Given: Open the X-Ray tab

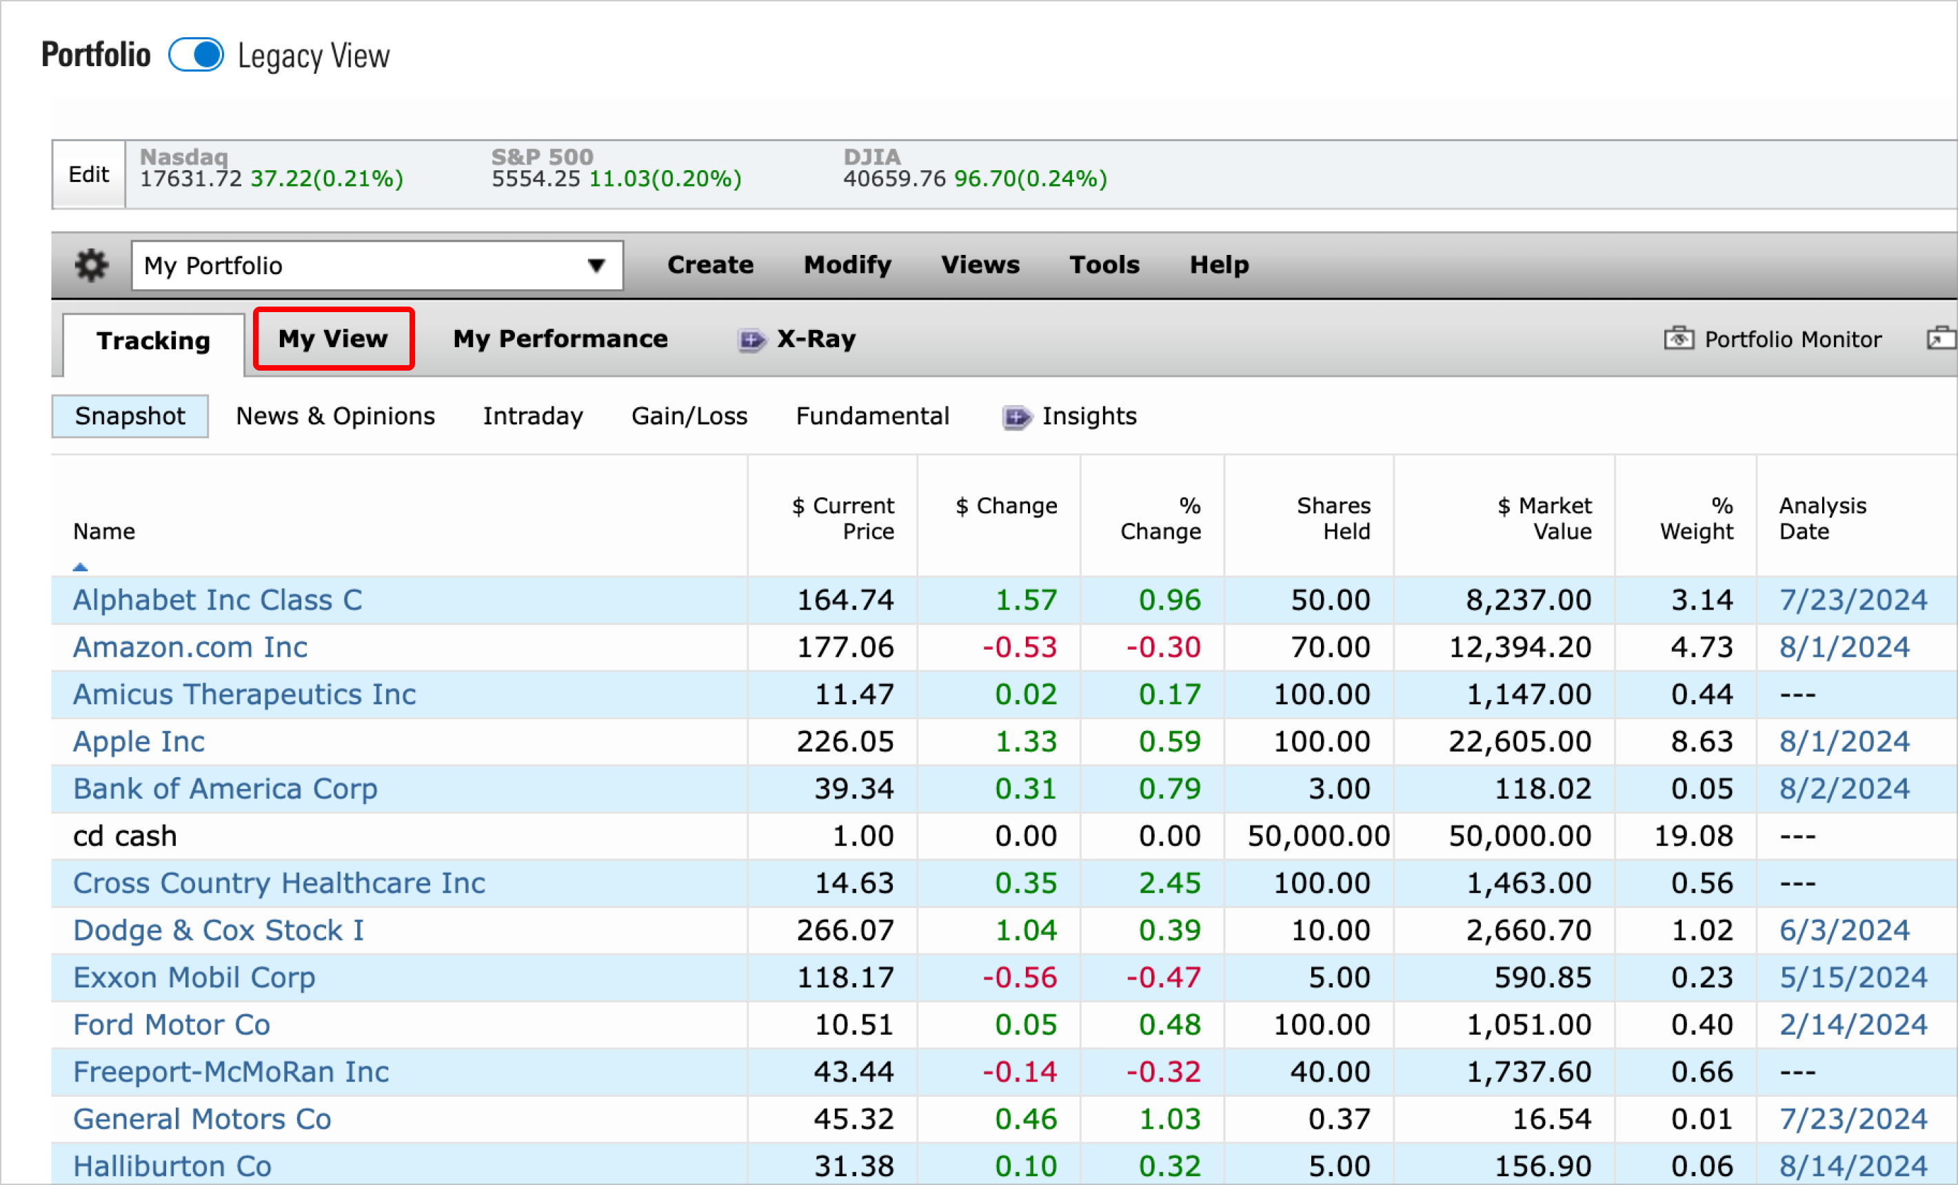Looking at the screenshot, I should coord(816,339).
